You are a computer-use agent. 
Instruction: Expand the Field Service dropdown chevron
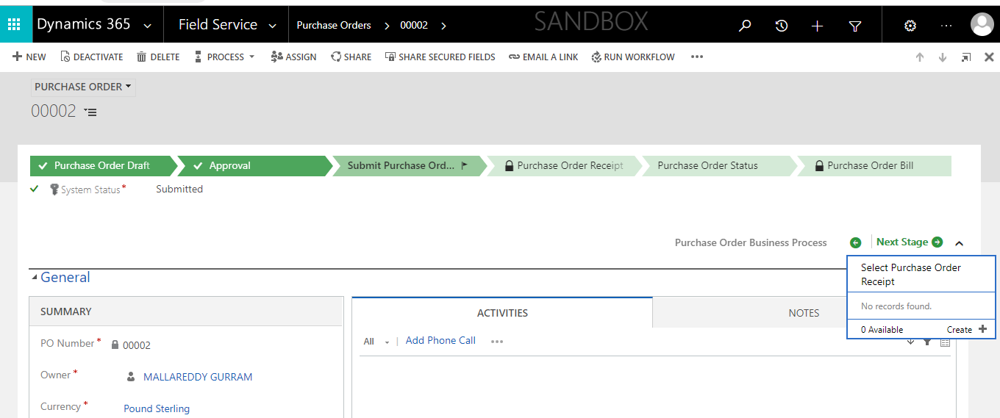coord(273,26)
